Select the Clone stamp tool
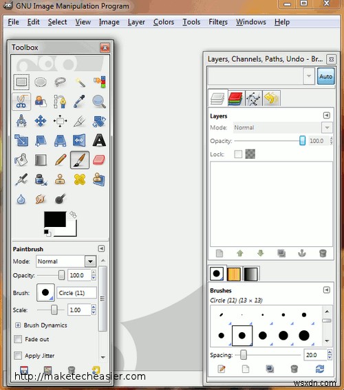The image size is (344, 390). tap(60, 180)
